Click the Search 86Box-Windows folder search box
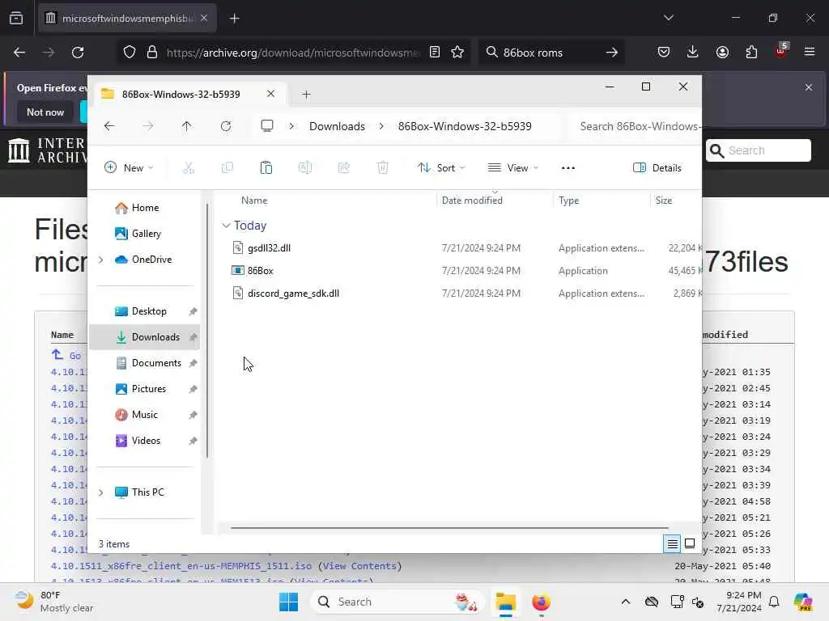This screenshot has width=829, height=621. [637, 126]
